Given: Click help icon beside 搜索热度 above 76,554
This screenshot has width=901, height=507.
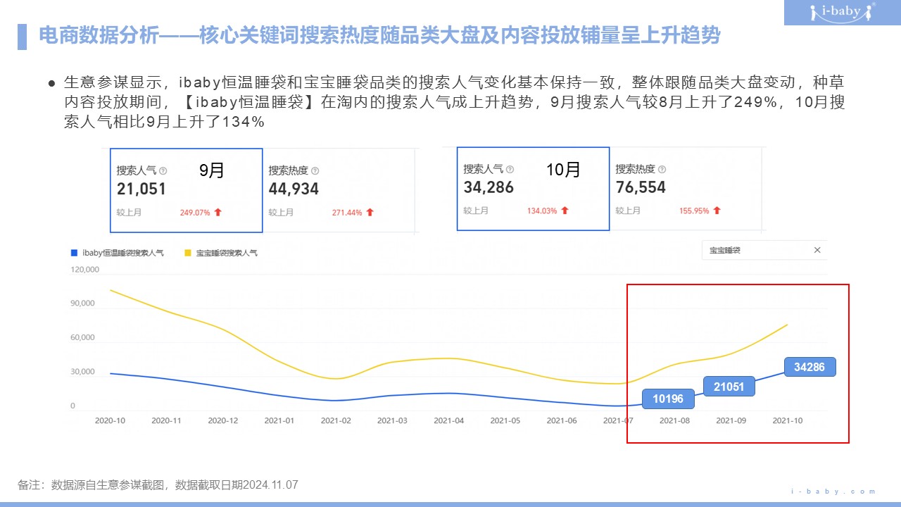Looking at the screenshot, I should (662, 169).
